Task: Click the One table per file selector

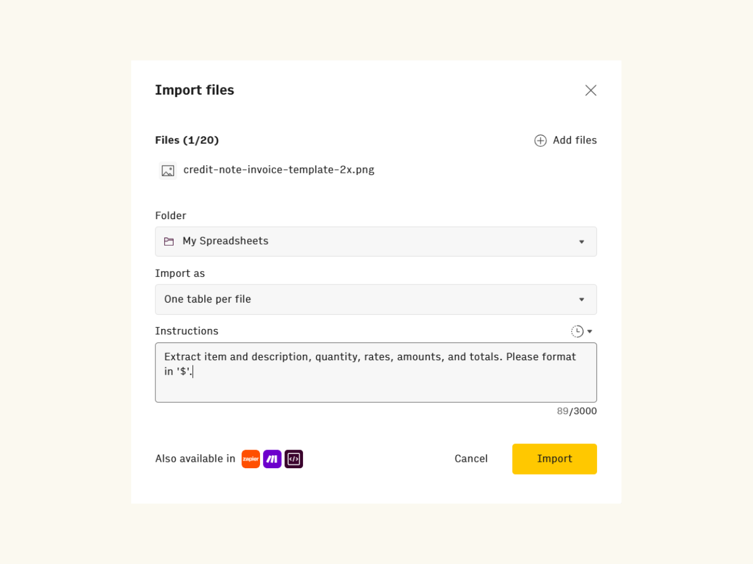Action: click(x=376, y=299)
